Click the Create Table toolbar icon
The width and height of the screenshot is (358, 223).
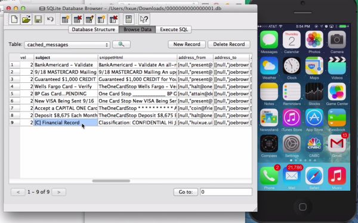tap(65, 19)
